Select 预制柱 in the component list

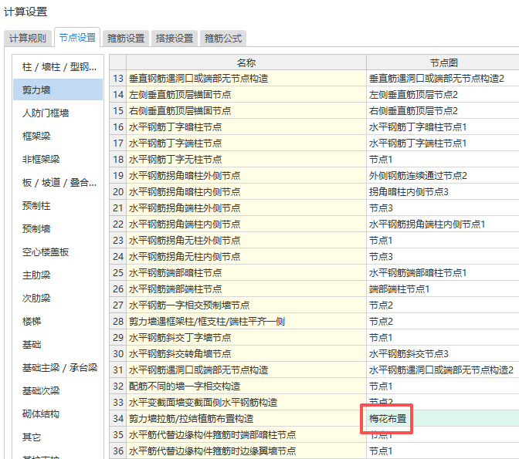coord(58,206)
